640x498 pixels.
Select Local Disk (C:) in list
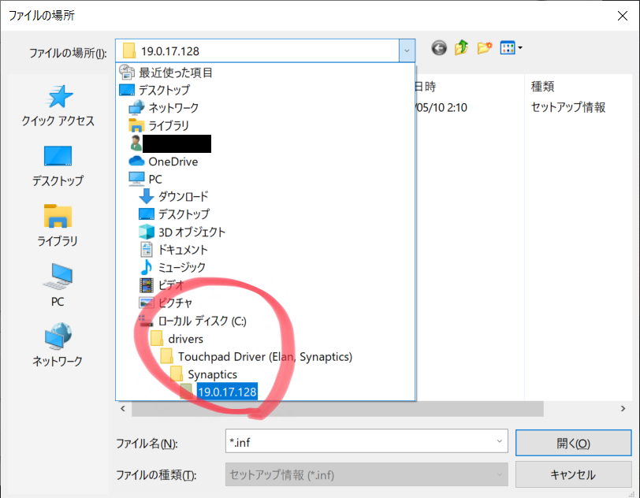207,321
